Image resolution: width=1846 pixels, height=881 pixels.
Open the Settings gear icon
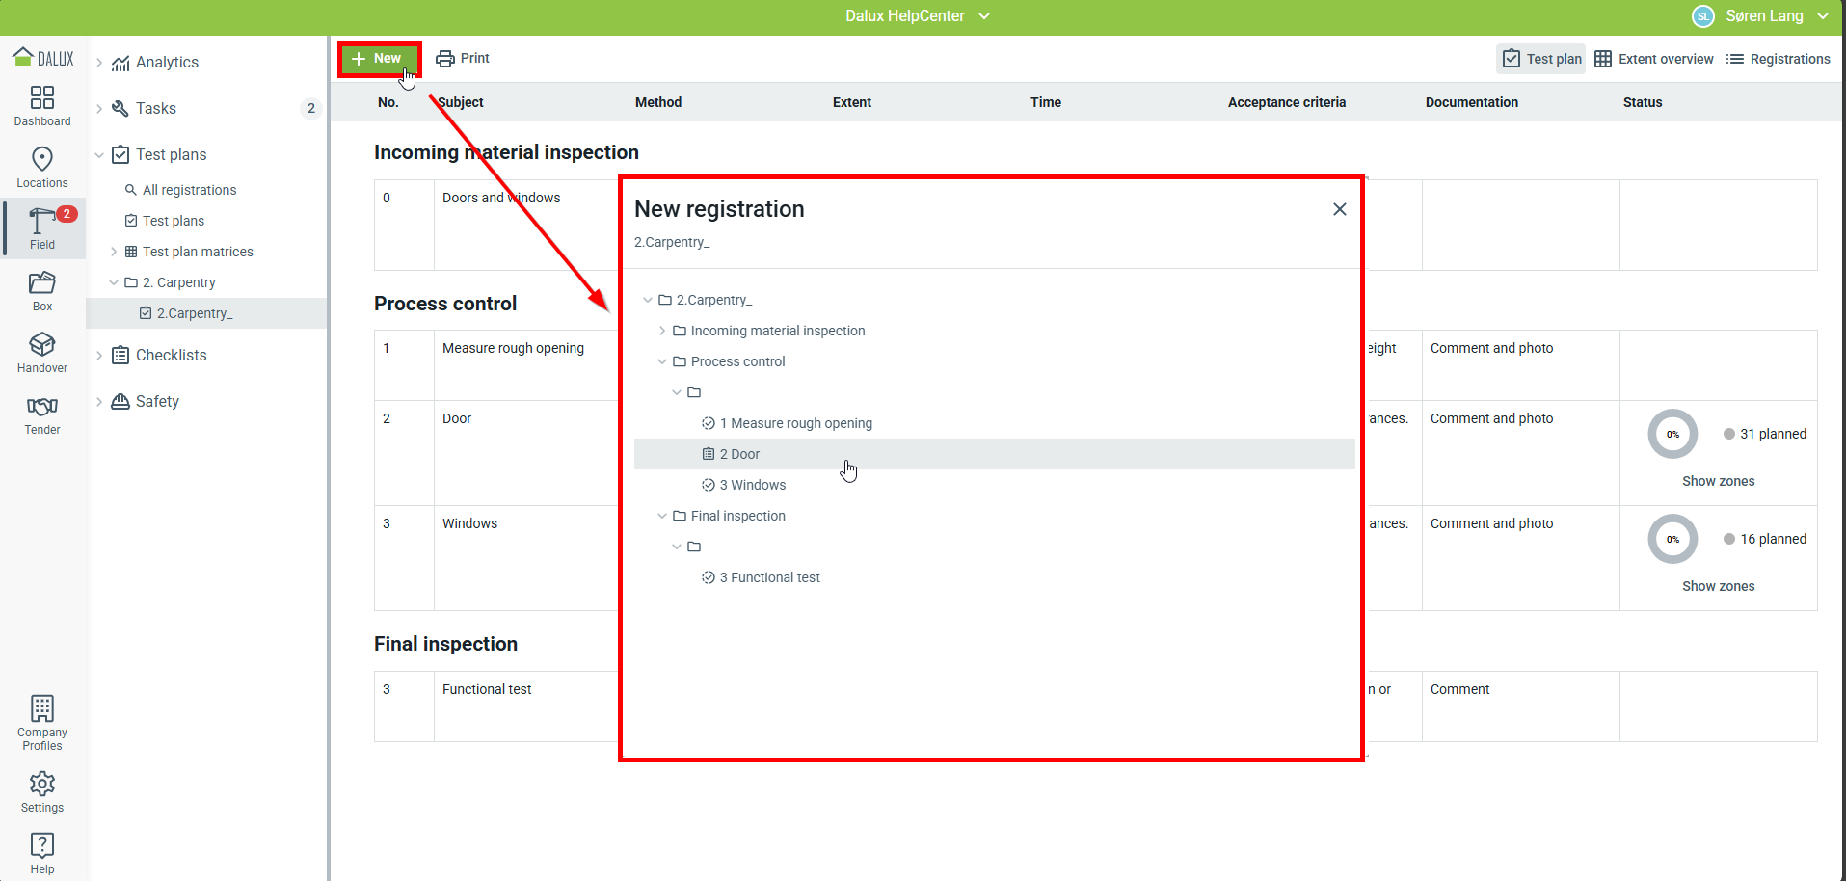[x=42, y=785]
